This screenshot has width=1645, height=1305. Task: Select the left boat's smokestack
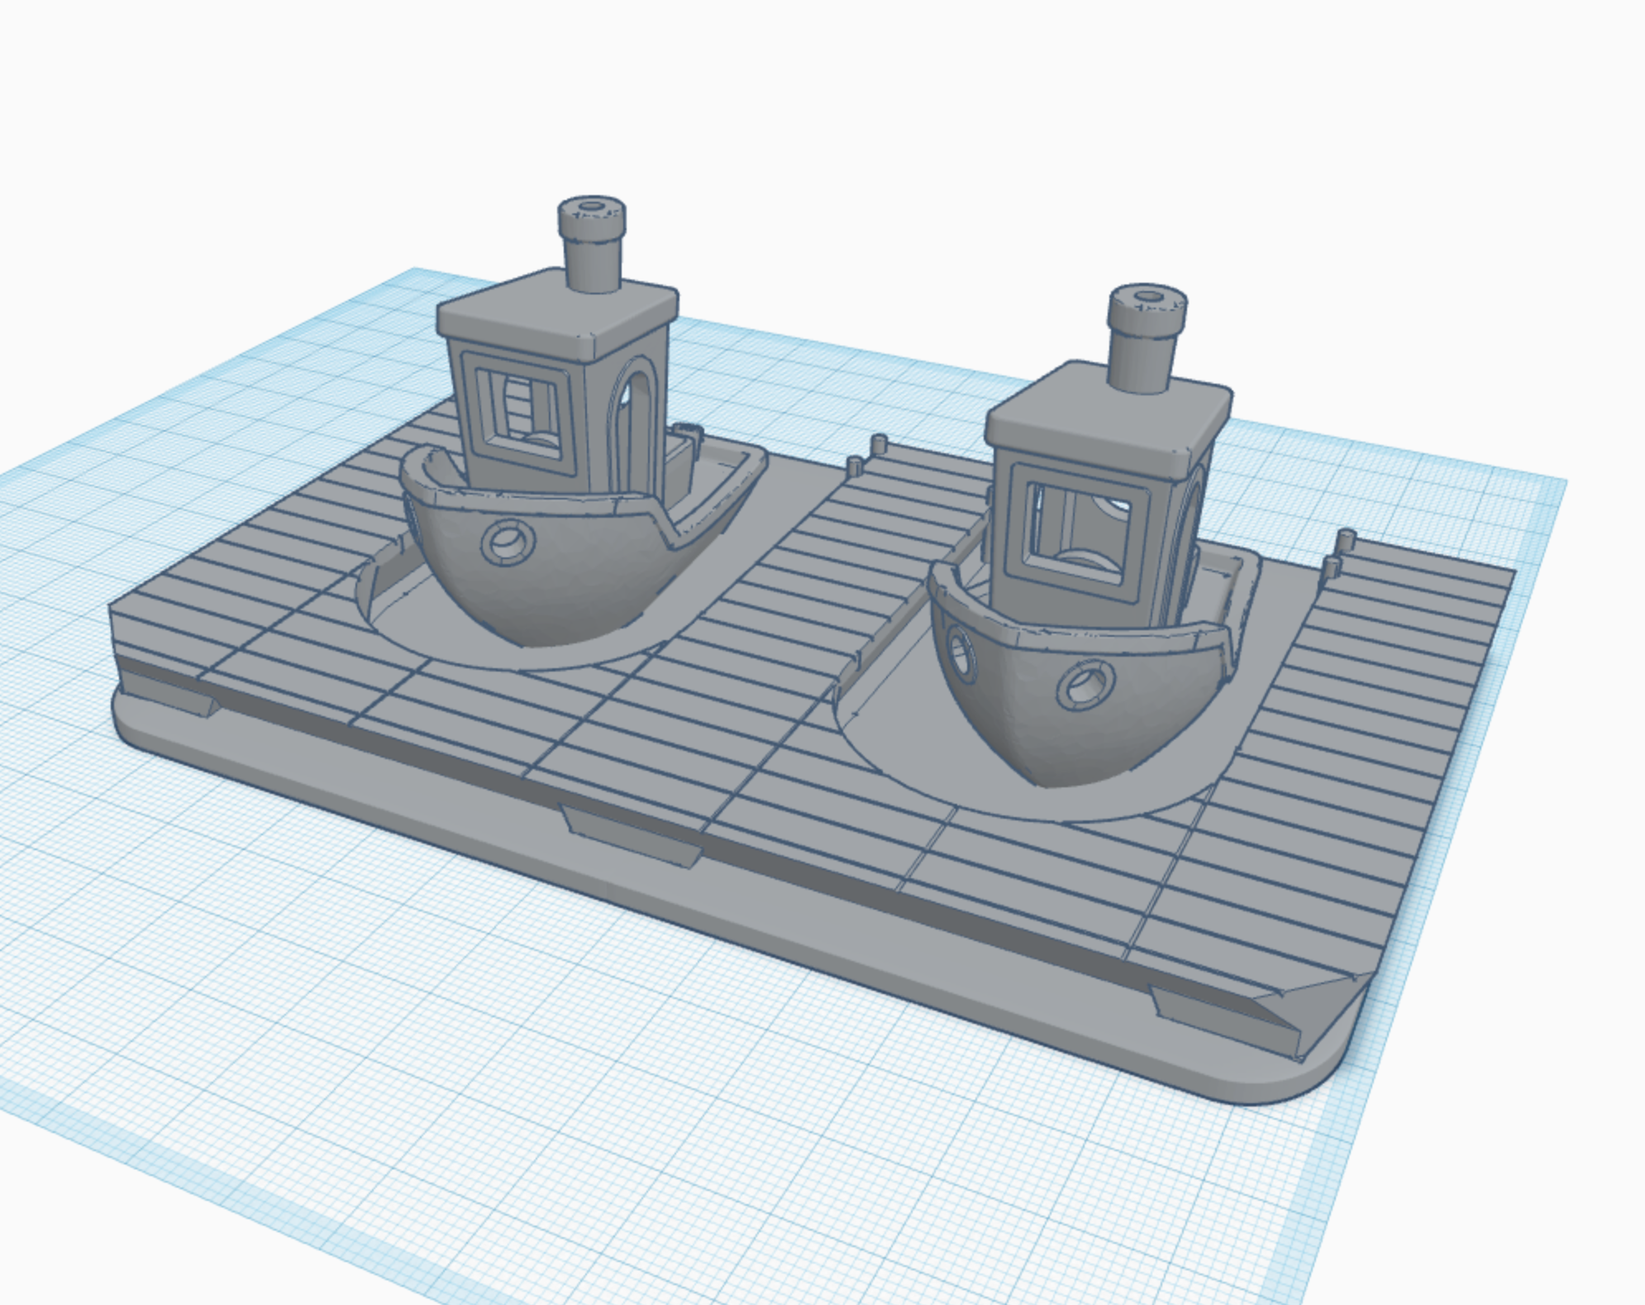pos(592,248)
